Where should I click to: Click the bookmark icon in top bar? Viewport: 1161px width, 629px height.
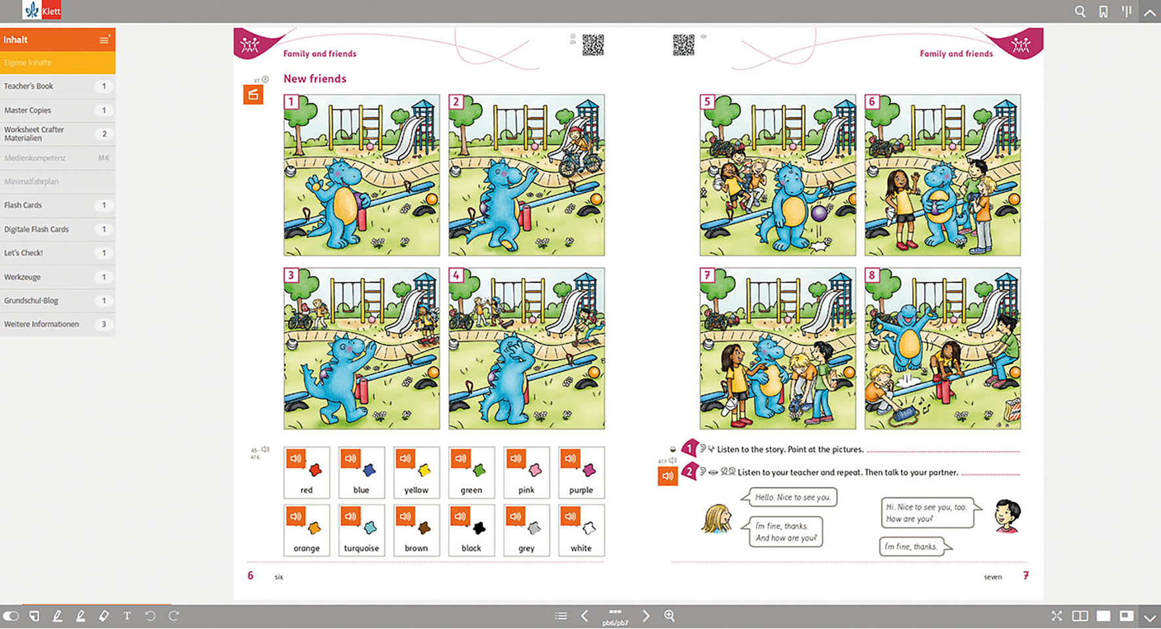pos(1103,12)
